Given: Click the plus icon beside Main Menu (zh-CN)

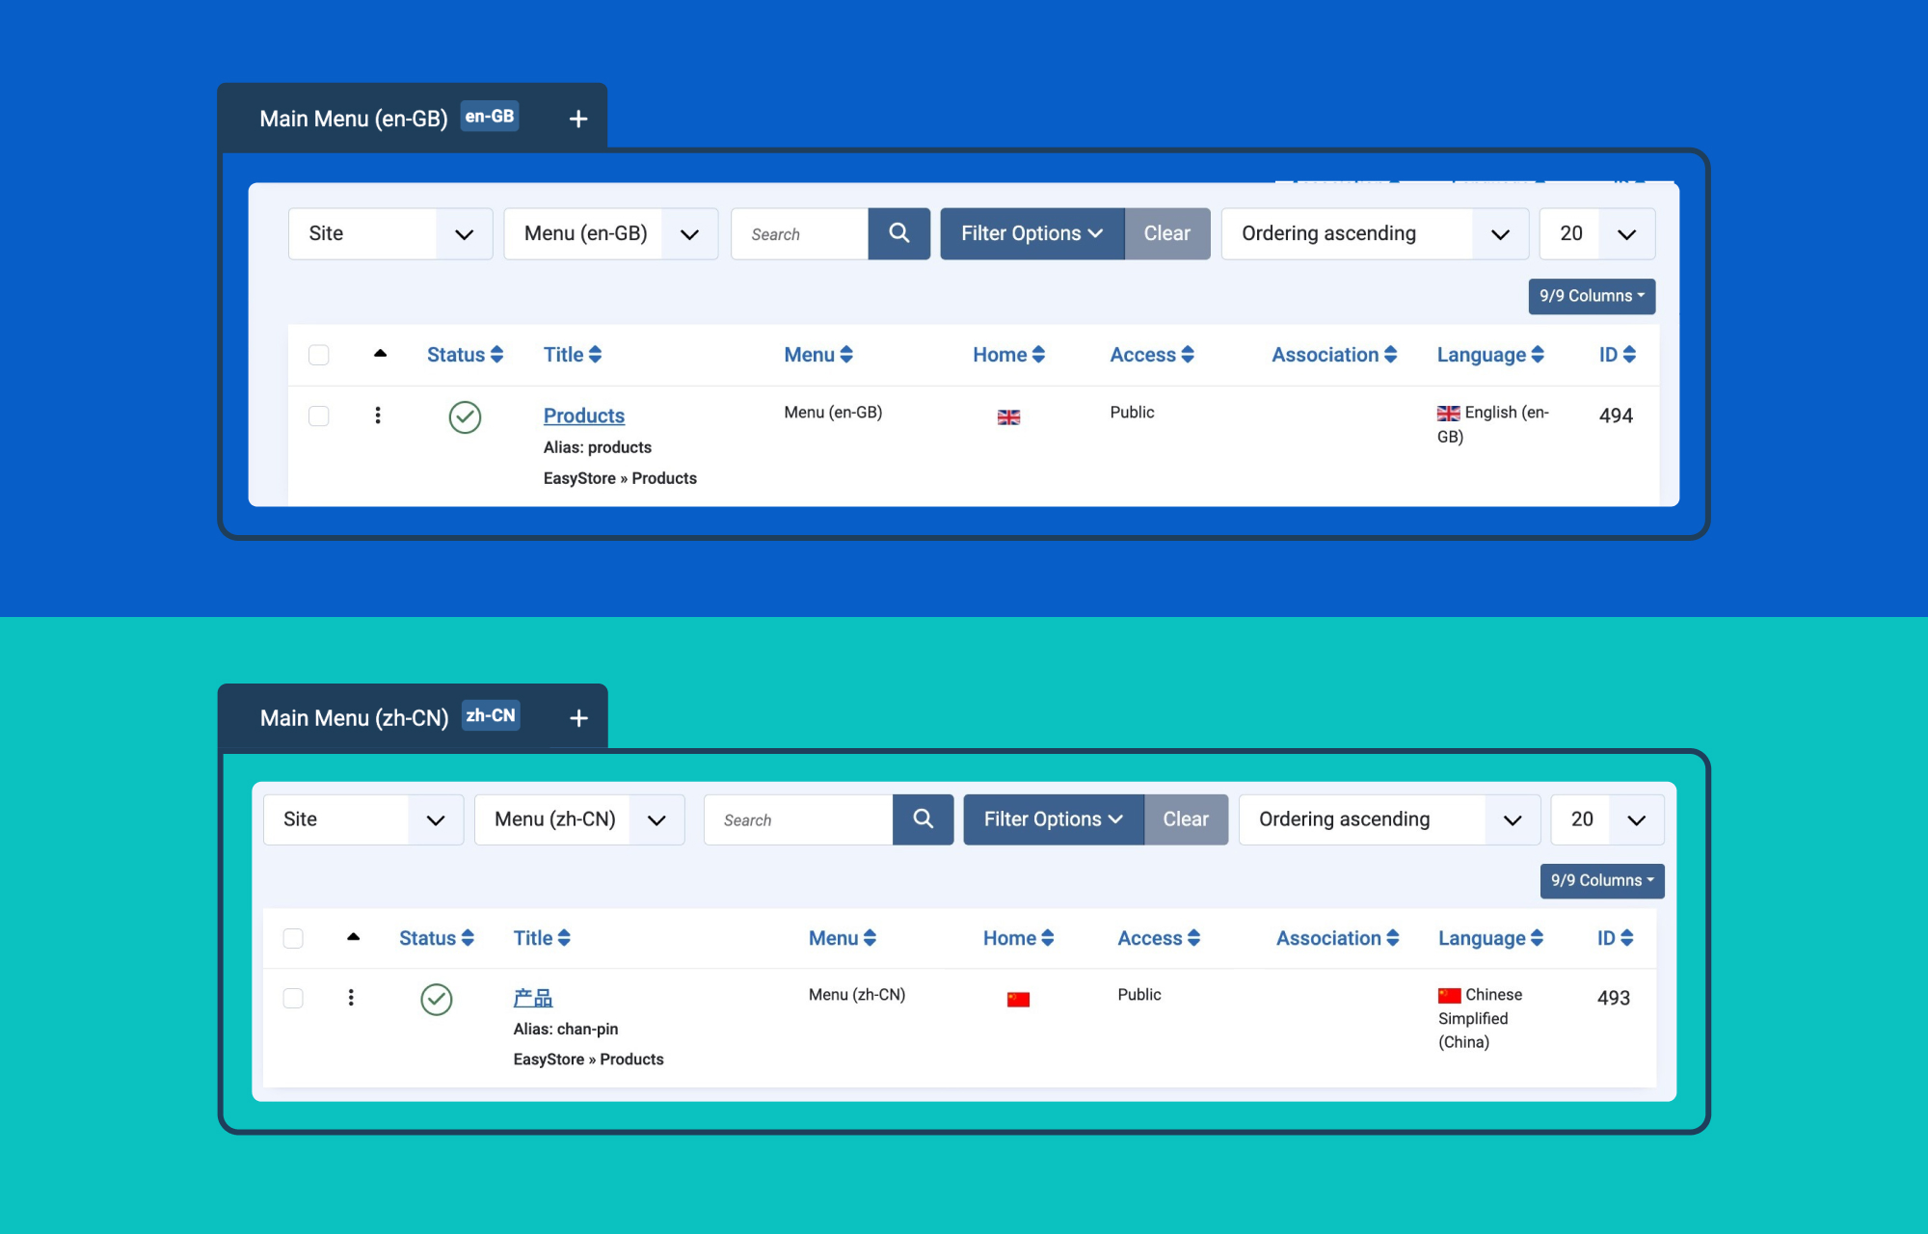Looking at the screenshot, I should (x=578, y=718).
